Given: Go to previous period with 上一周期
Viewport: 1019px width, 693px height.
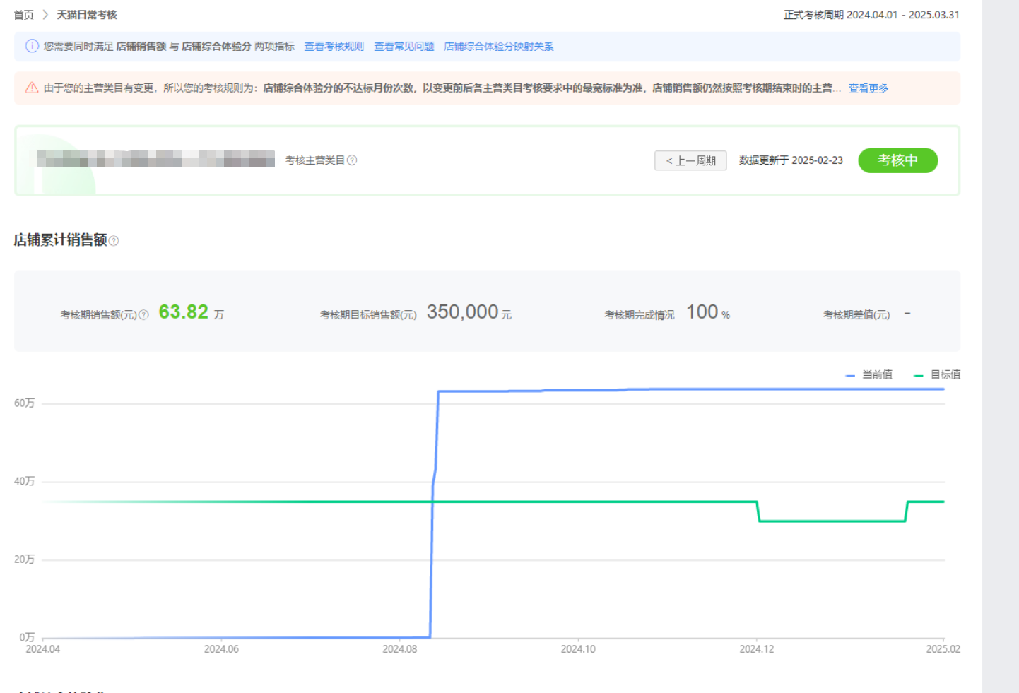Looking at the screenshot, I should click(690, 160).
